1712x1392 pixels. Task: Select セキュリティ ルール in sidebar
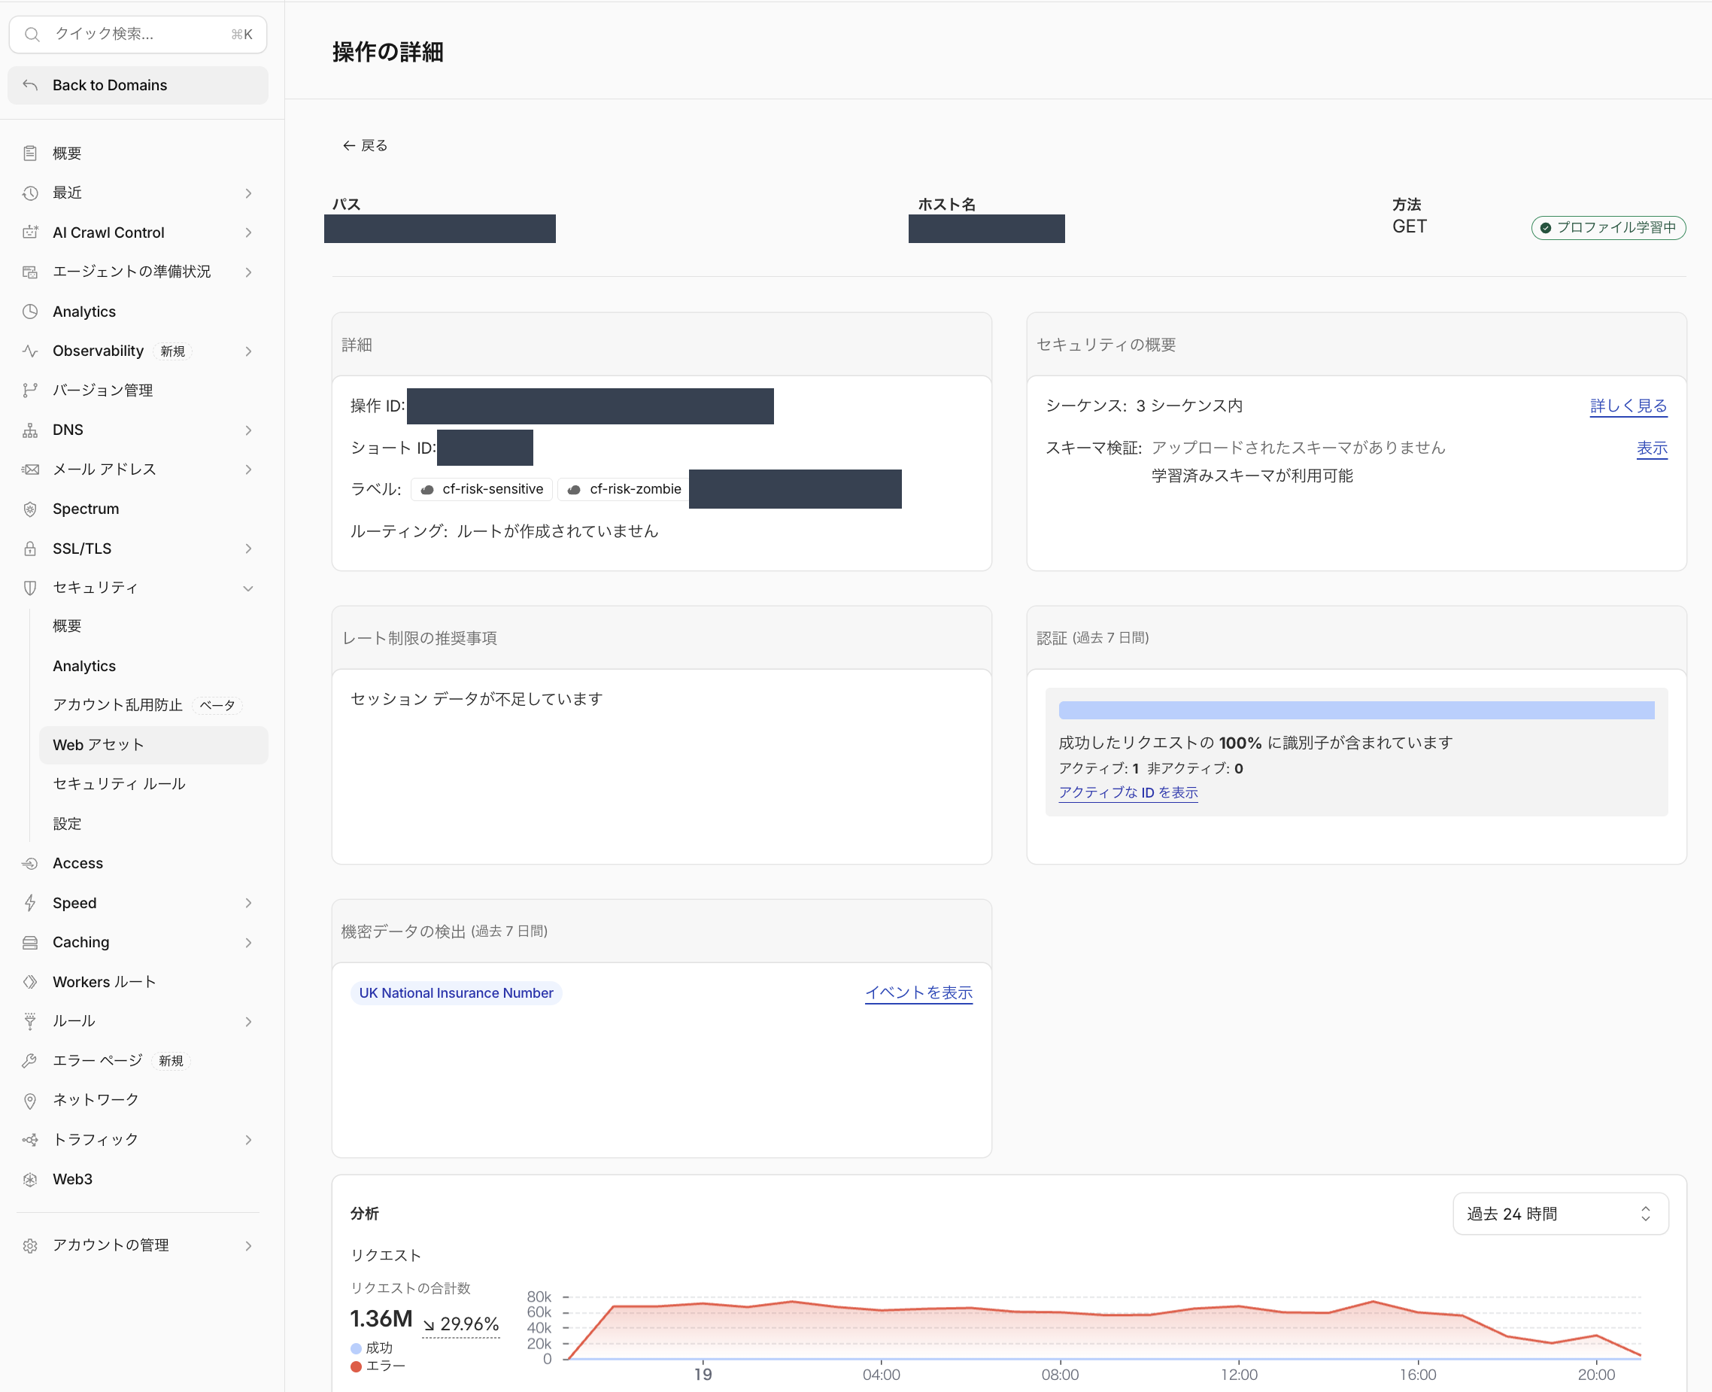coord(120,784)
